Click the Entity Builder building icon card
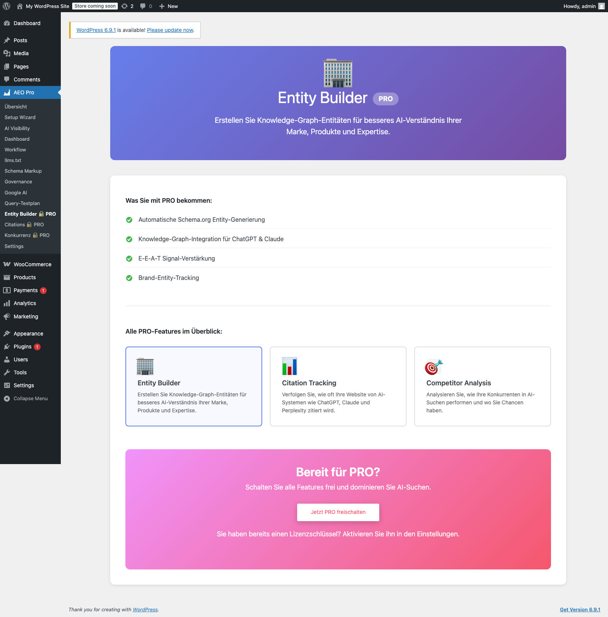This screenshot has width=608, height=617. pos(145,366)
